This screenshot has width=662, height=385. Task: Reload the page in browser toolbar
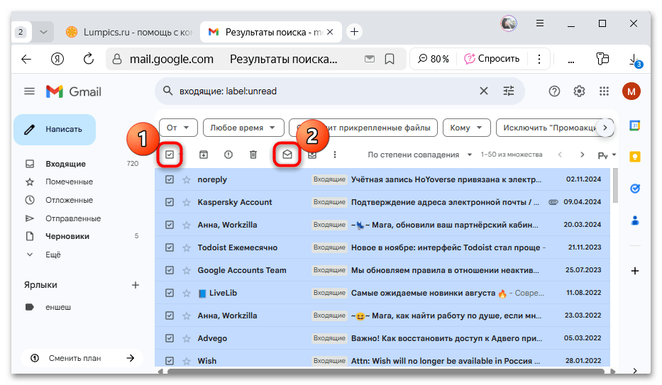click(88, 59)
